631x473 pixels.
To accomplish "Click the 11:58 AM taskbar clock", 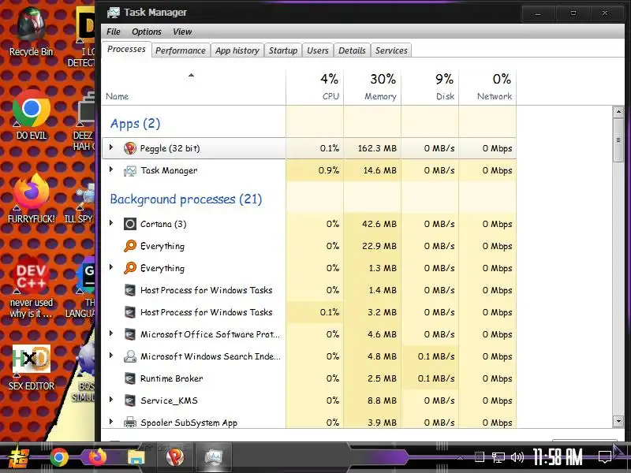I will pos(558,457).
